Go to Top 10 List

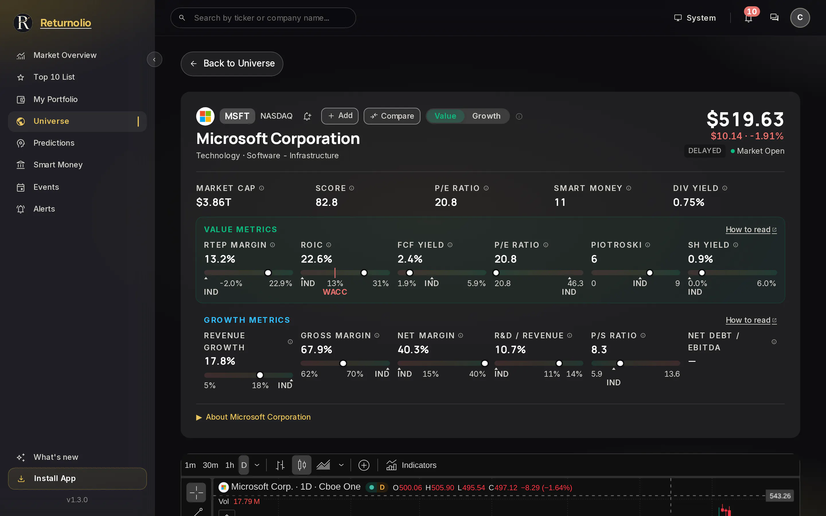pos(77,77)
